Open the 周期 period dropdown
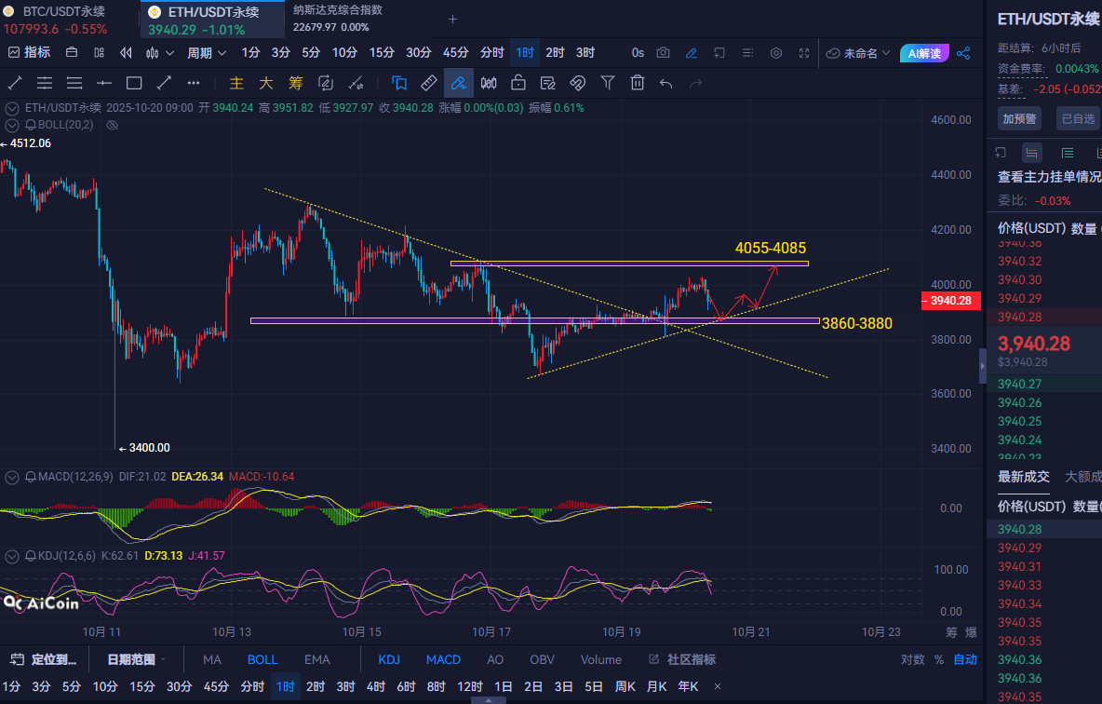 [204, 53]
